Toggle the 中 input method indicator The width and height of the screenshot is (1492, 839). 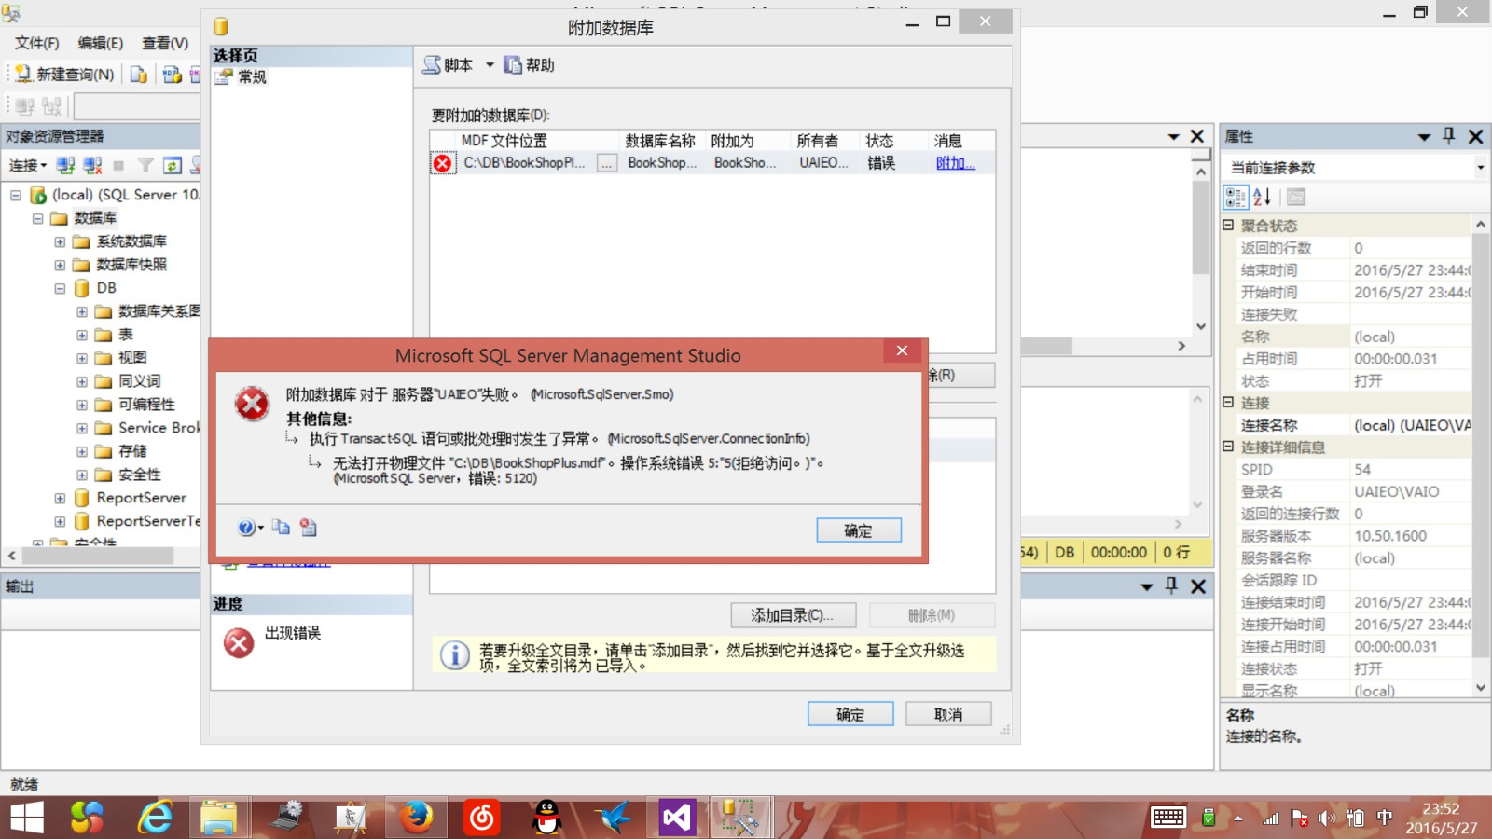[x=1385, y=818]
